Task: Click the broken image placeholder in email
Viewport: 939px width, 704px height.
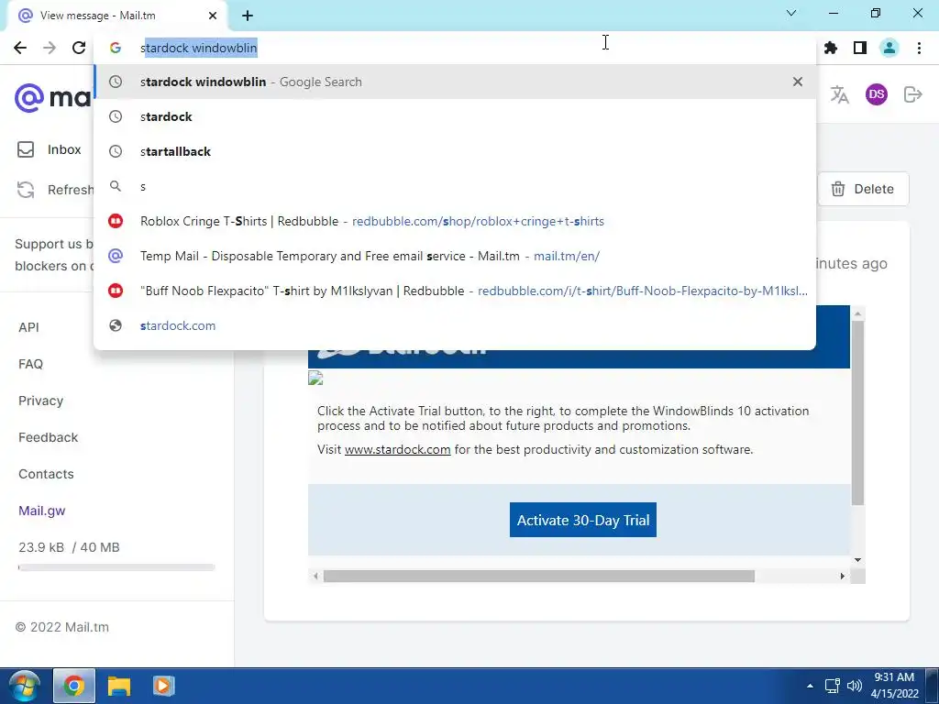Action: [x=315, y=378]
